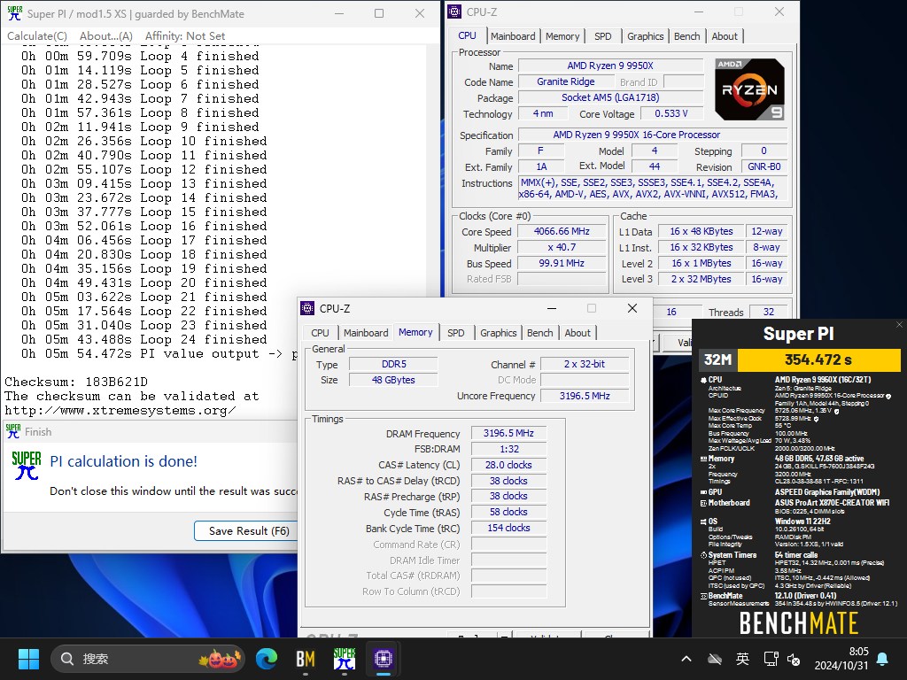Open the network status tray icon

click(x=771, y=659)
